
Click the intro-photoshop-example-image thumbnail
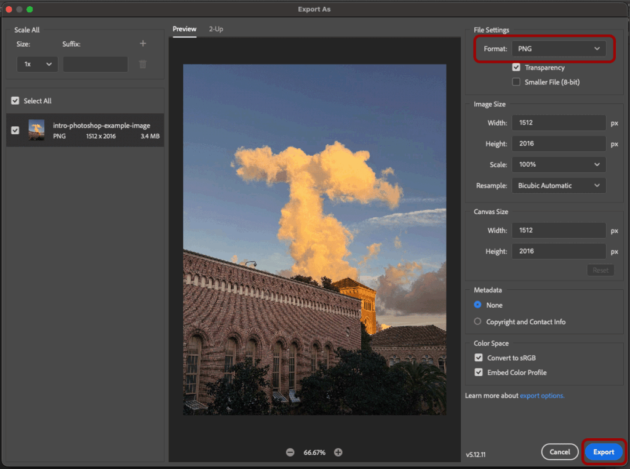[x=36, y=130]
